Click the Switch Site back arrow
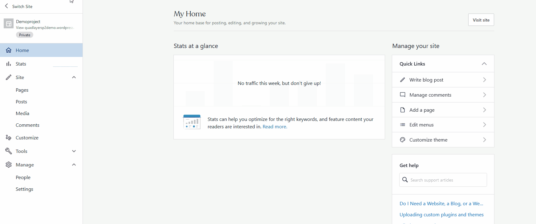This screenshot has width=536, height=224. tap(6, 6)
